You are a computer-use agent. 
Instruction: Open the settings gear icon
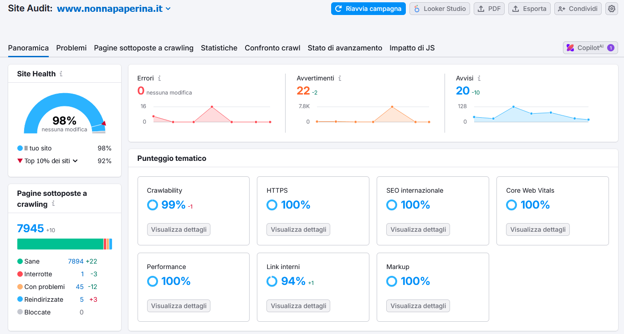(x=611, y=9)
